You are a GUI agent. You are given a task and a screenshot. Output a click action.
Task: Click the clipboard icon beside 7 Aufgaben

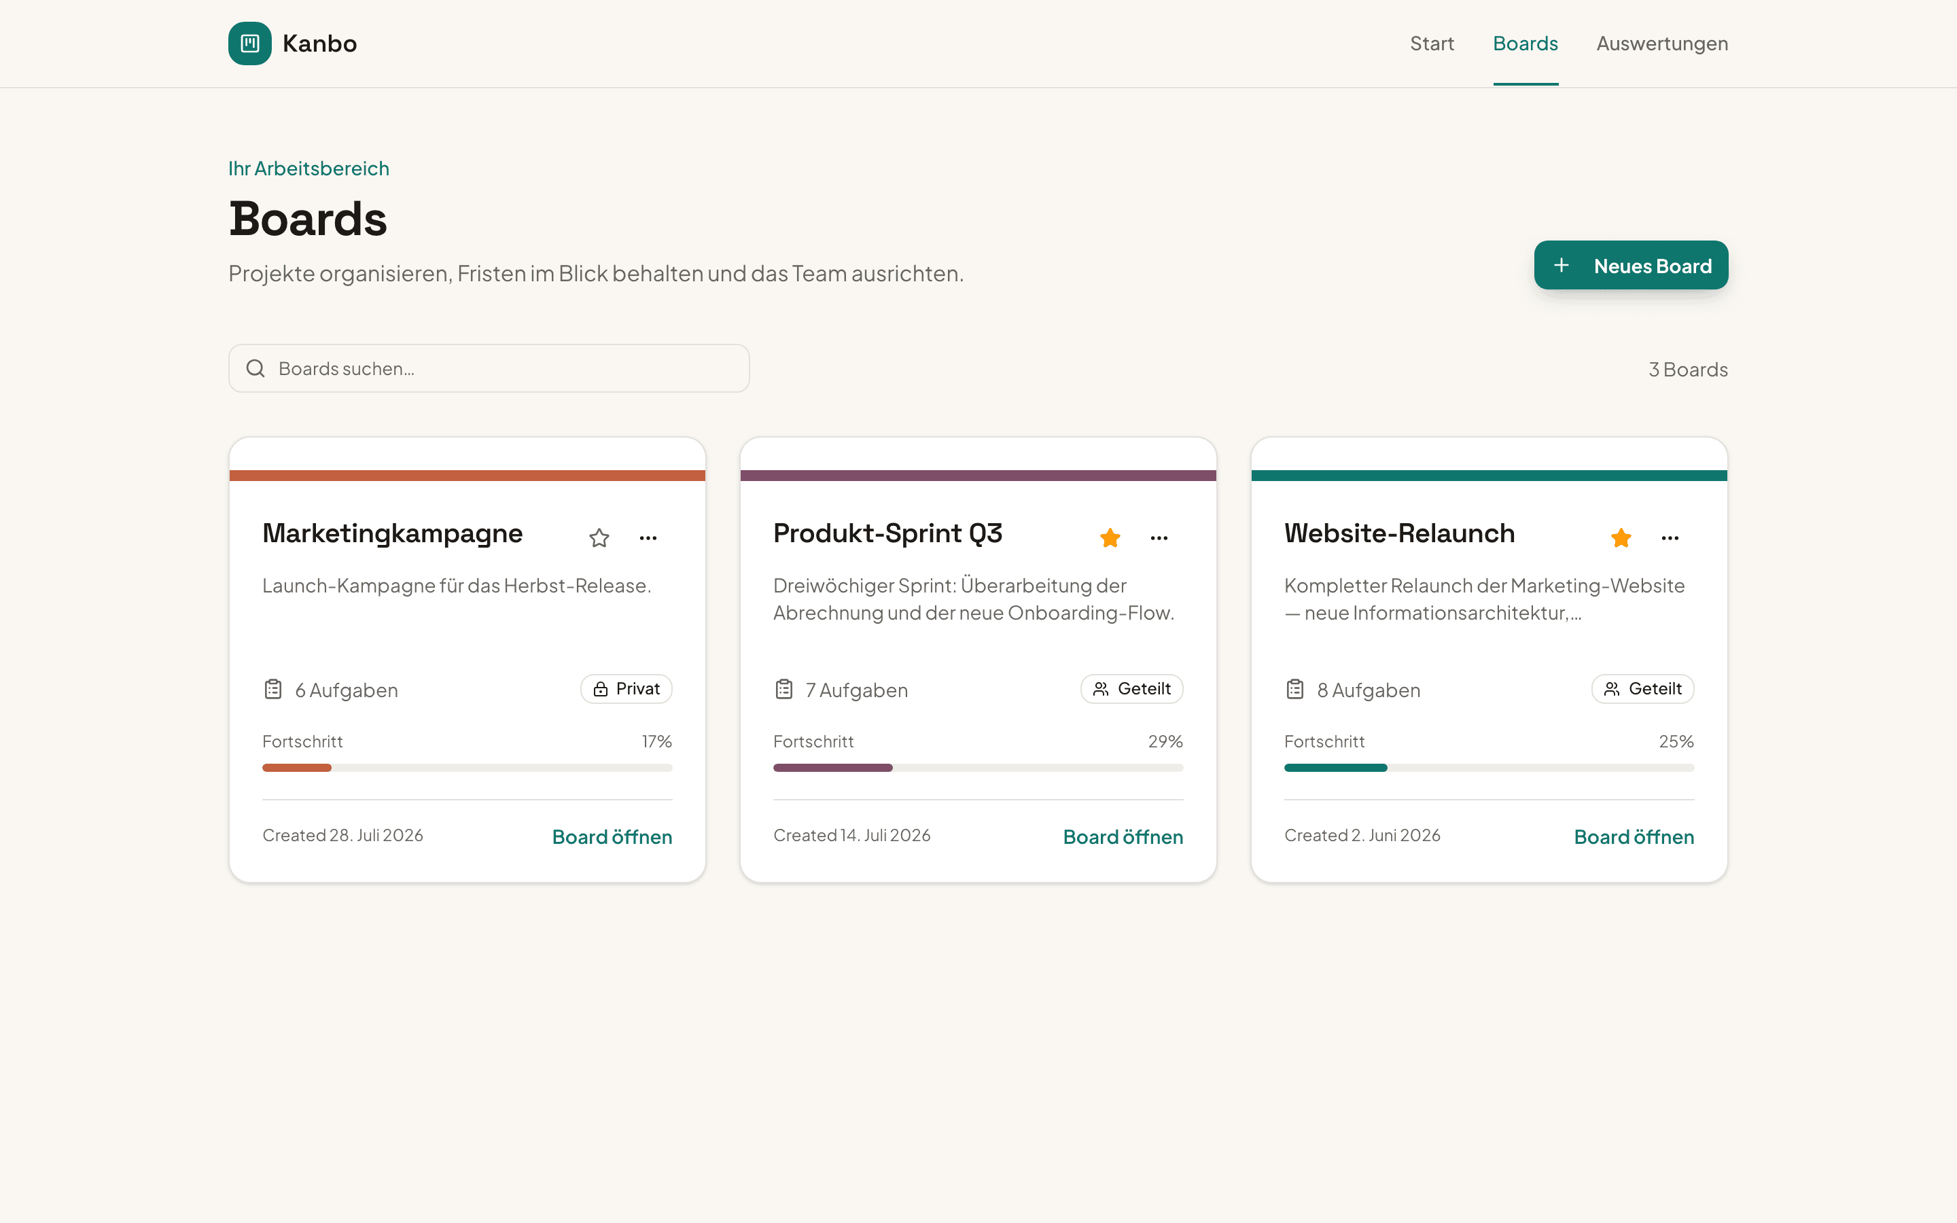[784, 689]
